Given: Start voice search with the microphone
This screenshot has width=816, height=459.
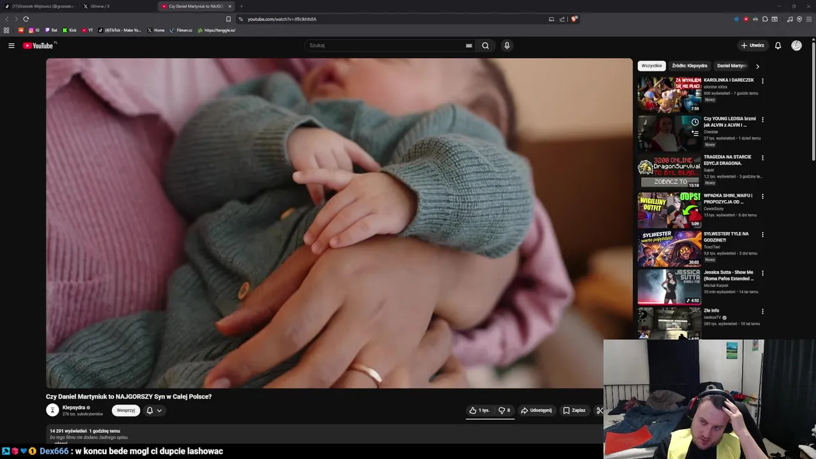Looking at the screenshot, I should coord(507,45).
